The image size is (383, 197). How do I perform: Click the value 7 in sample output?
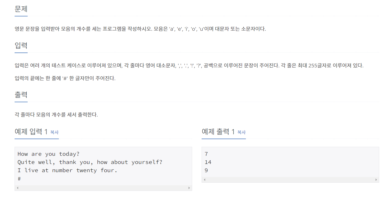pos(206,154)
